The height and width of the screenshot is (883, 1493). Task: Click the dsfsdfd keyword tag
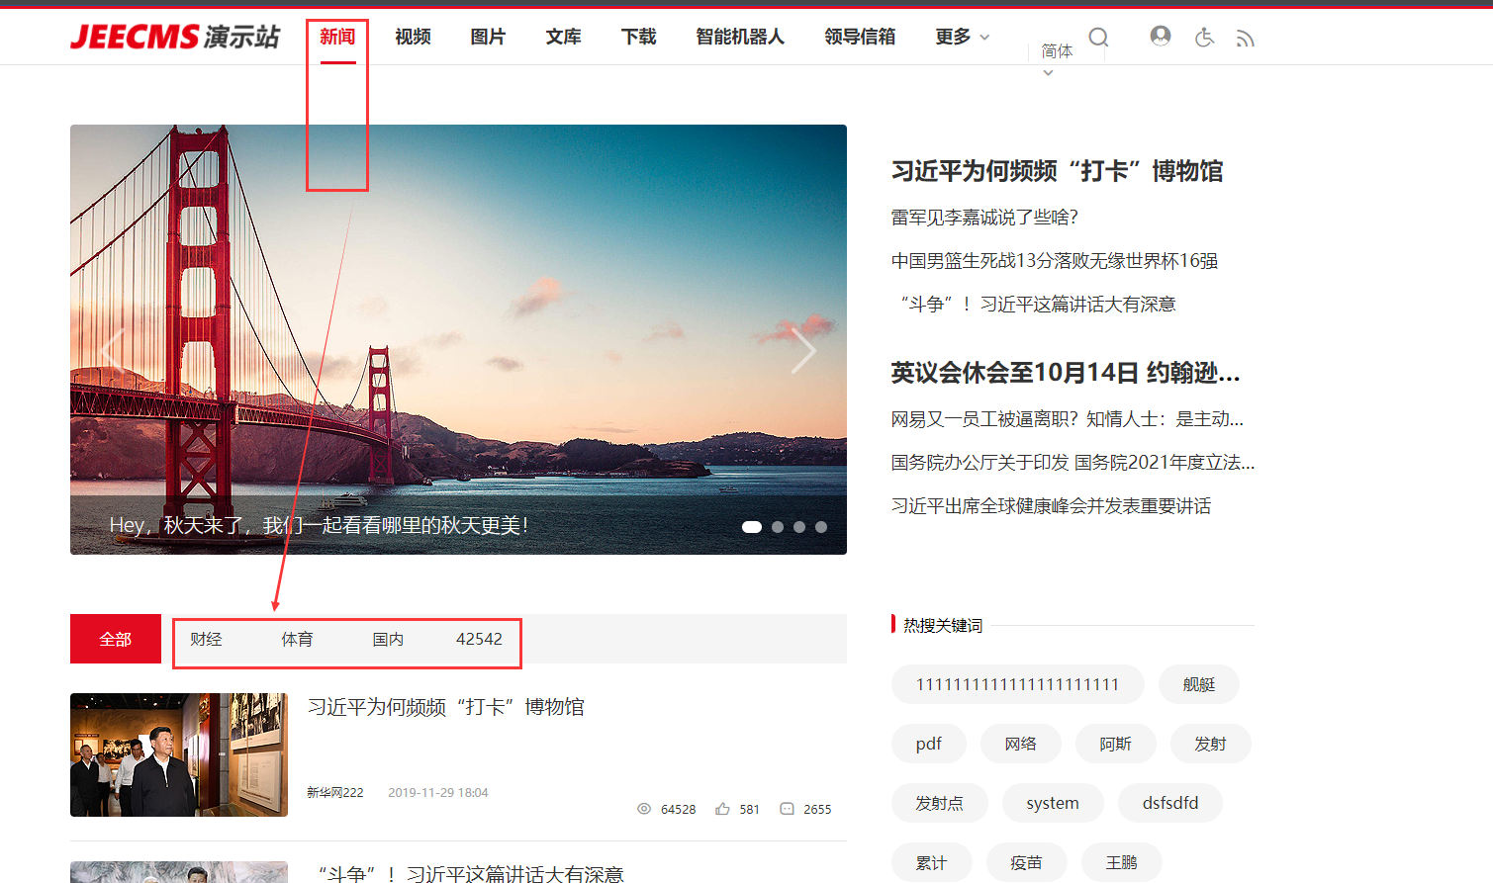(x=1170, y=803)
